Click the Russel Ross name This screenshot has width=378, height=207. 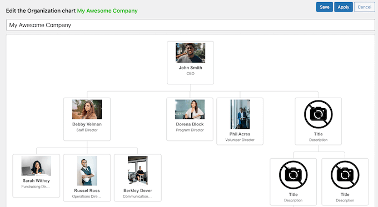[x=87, y=191]
